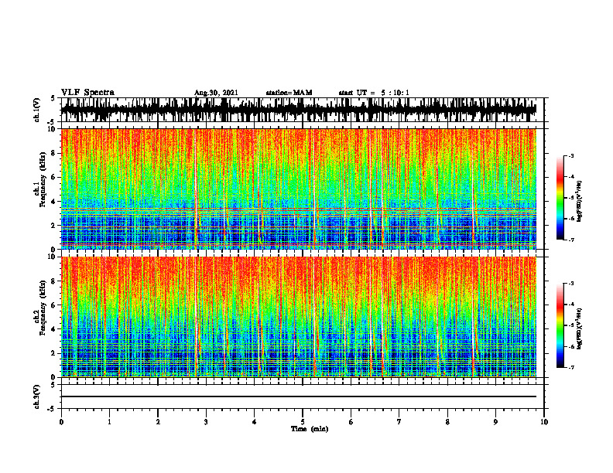Click the 'start UT = 5 : 10: 1' text

coord(374,93)
